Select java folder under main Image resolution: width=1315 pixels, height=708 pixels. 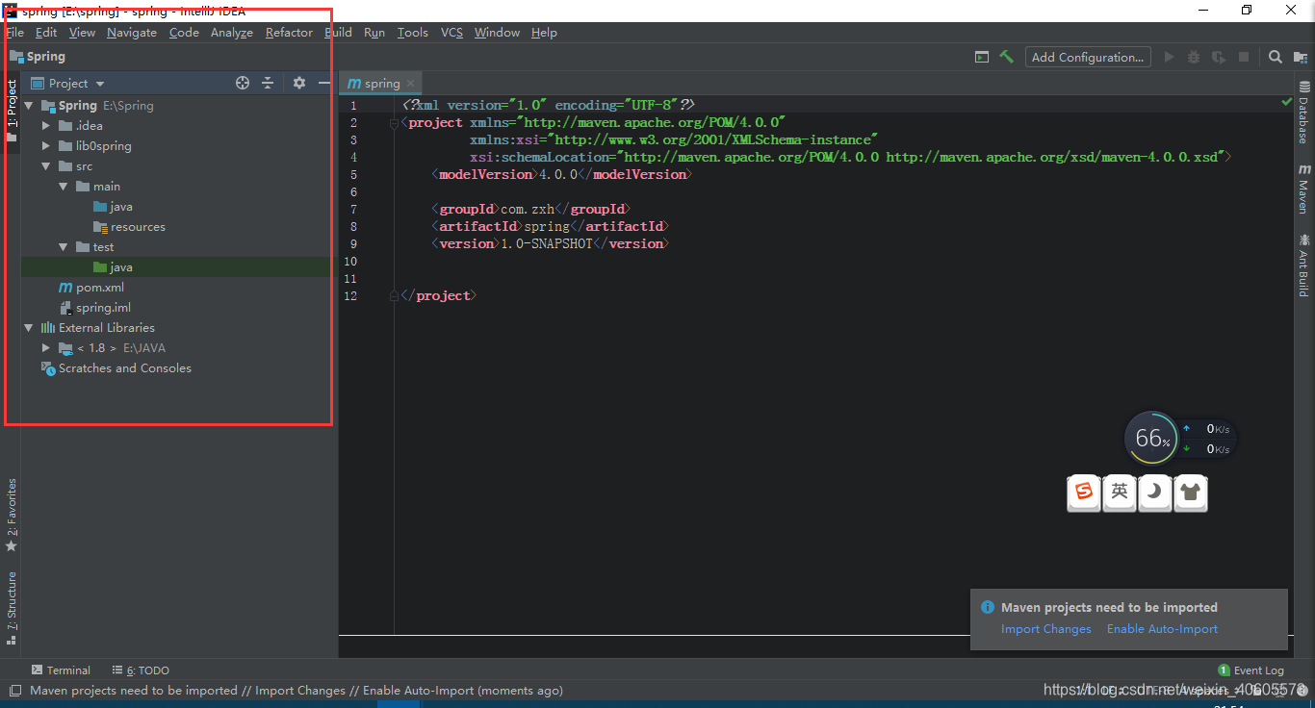pos(121,207)
